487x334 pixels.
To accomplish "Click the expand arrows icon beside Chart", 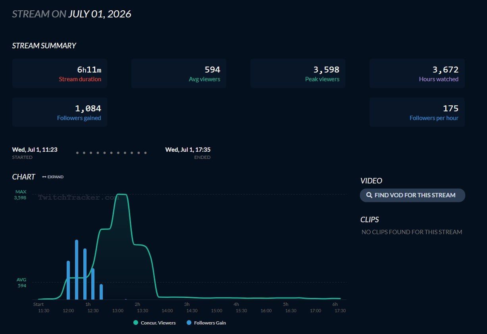I will pyautogui.click(x=44, y=177).
